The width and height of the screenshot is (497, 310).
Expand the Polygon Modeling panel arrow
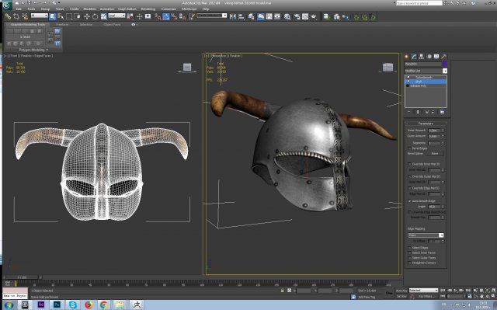(x=47, y=50)
